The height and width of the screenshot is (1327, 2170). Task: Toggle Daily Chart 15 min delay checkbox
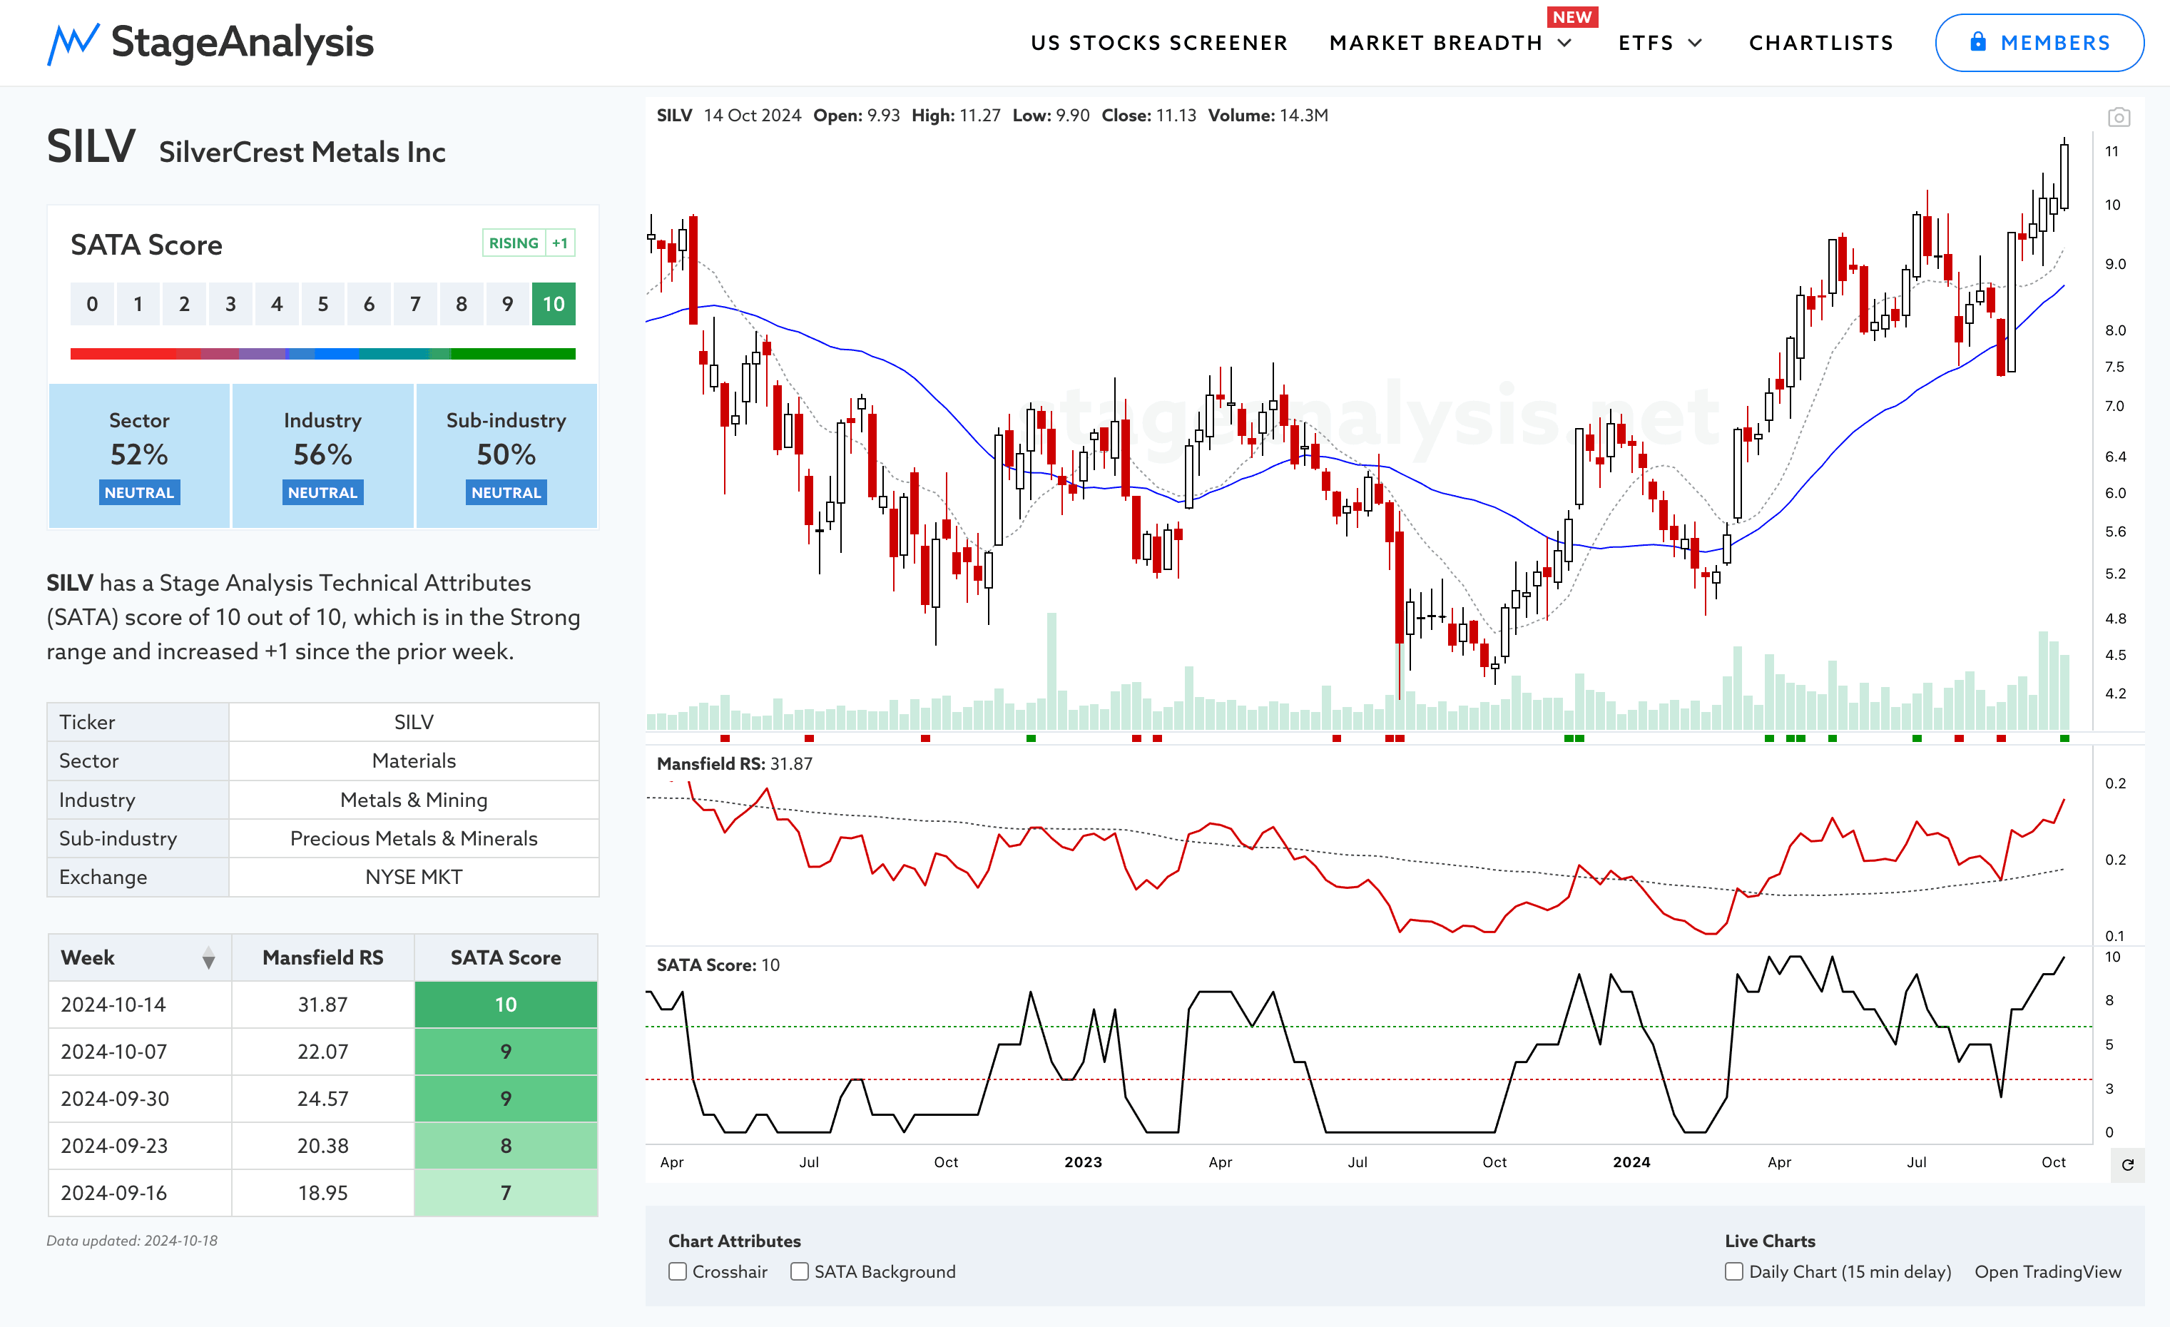(1733, 1271)
